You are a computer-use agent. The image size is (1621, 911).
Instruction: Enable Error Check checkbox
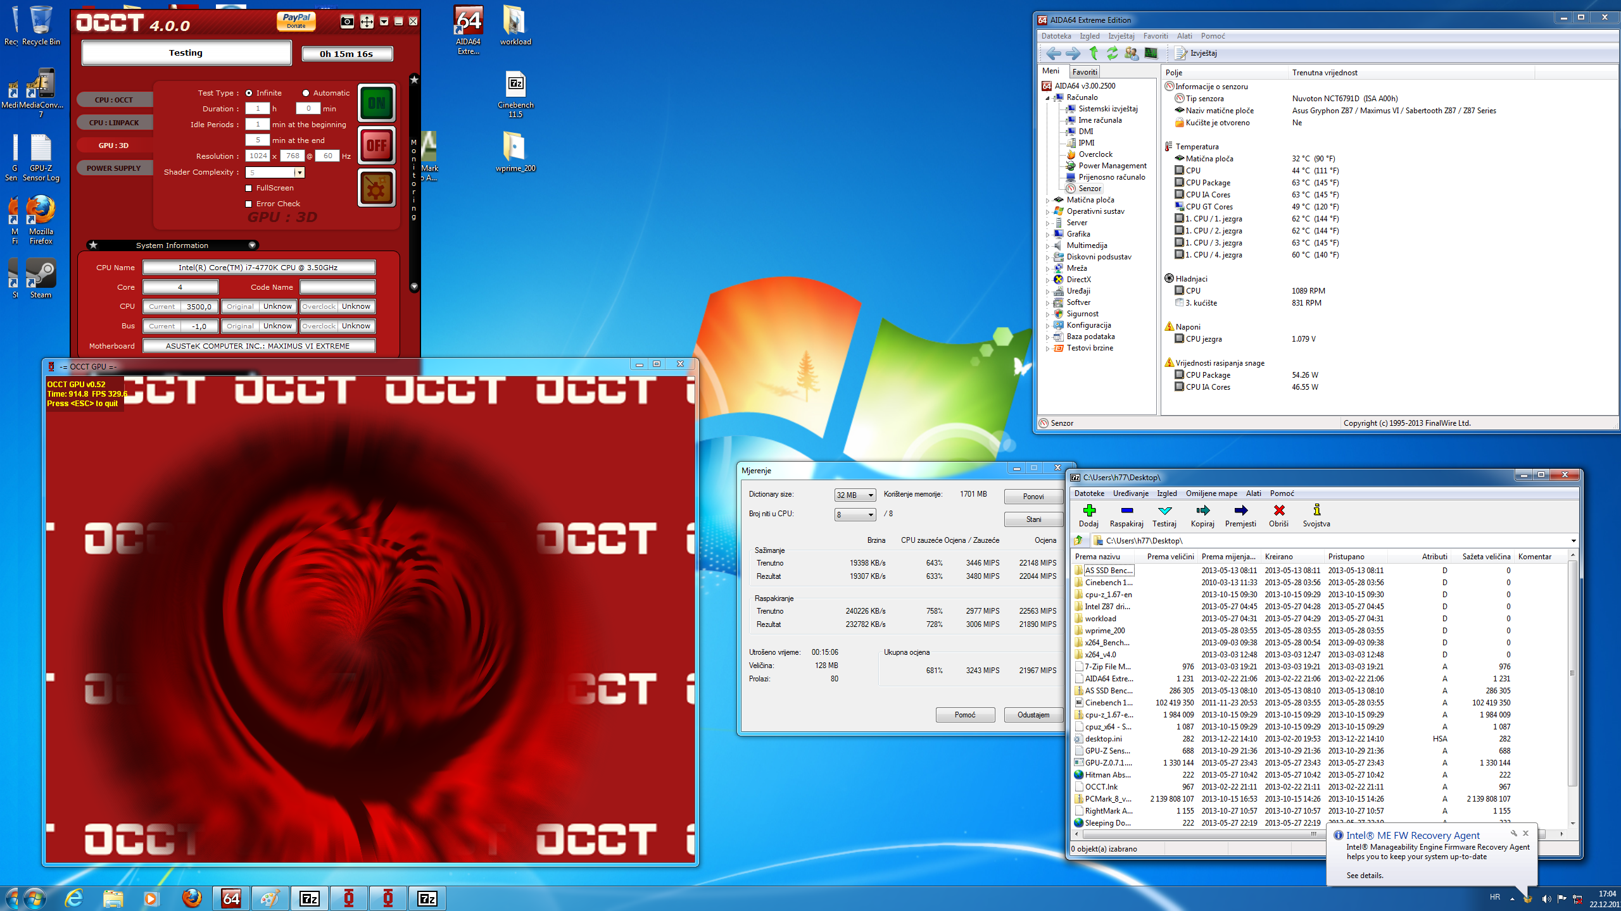[249, 204]
